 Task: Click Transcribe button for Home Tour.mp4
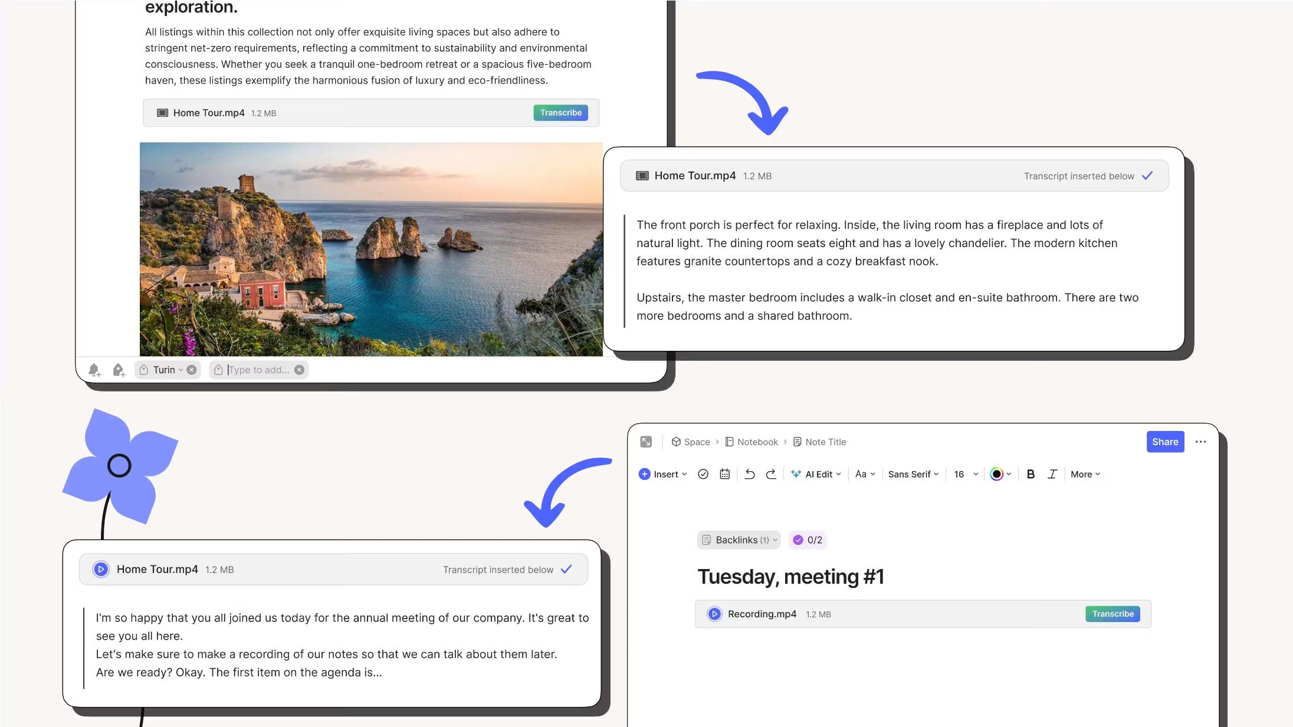[x=560, y=113]
